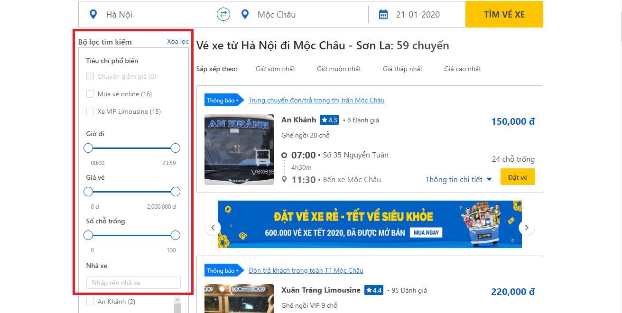
Task: Click the 24 chỗ trống text
Action: 513,159
